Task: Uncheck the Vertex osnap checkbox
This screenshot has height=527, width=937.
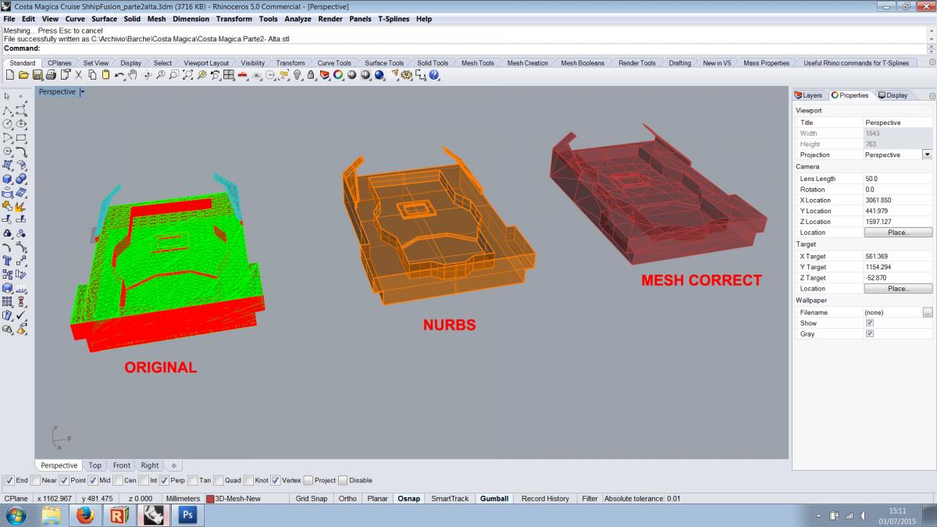Action: point(275,480)
